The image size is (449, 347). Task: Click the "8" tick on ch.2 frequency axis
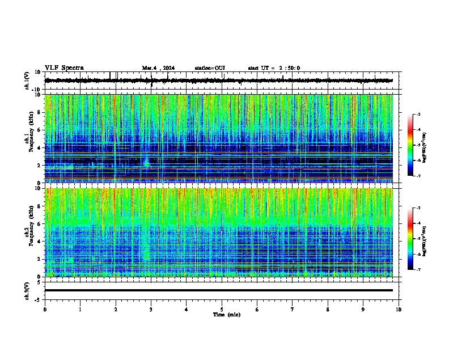(x=39, y=206)
